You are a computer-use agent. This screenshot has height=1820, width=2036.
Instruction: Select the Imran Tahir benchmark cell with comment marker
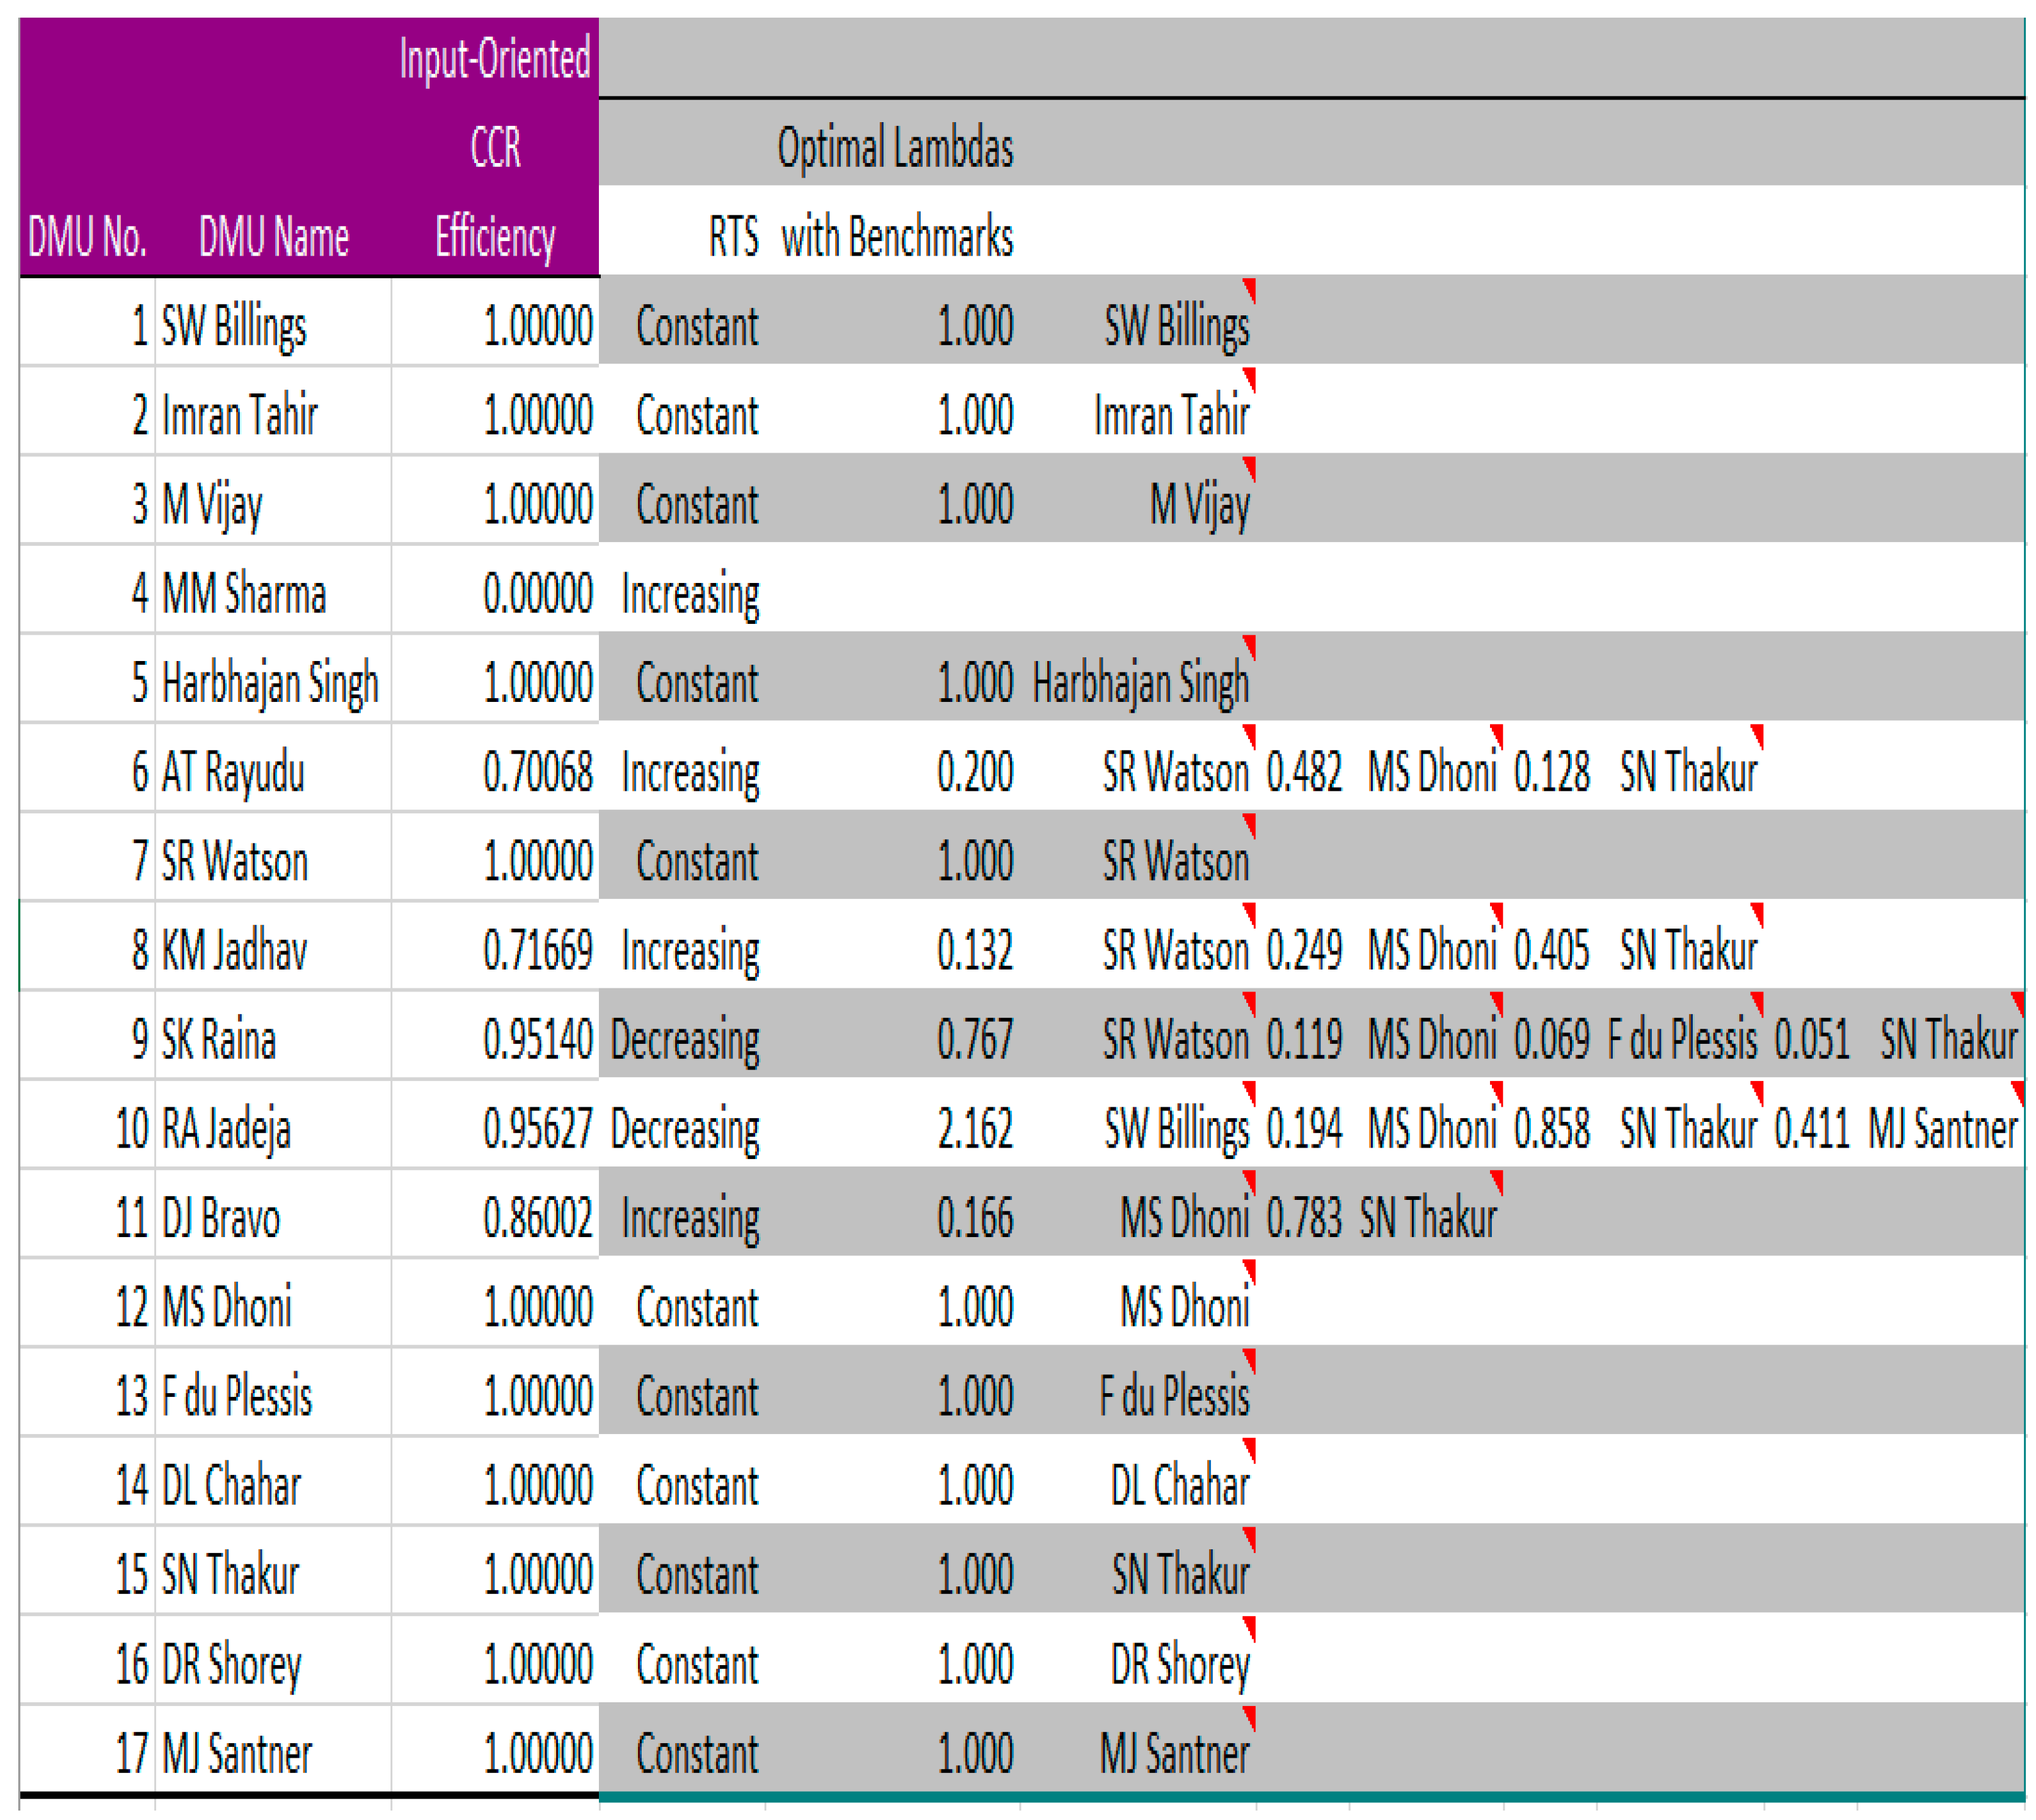(1171, 416)
